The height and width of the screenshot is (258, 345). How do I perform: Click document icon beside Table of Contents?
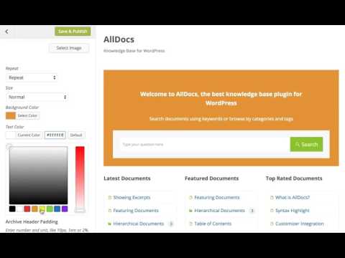tap(190, 224)
